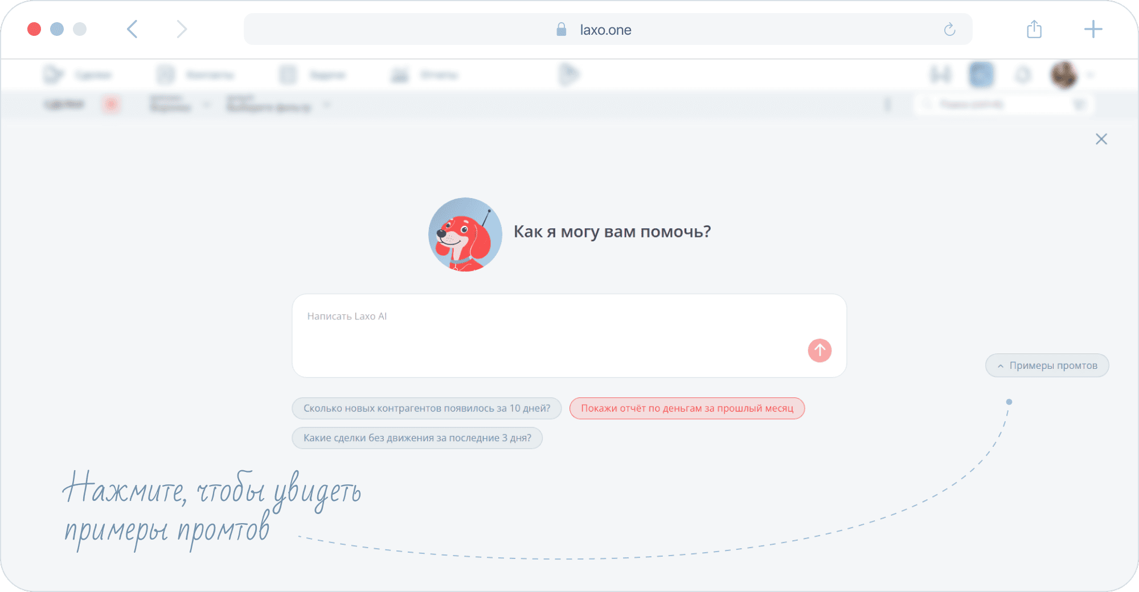Viewport: 1139px width, 592px height.
Task: Open a new tab with the plus icon
Action: tap(1093, 29)
